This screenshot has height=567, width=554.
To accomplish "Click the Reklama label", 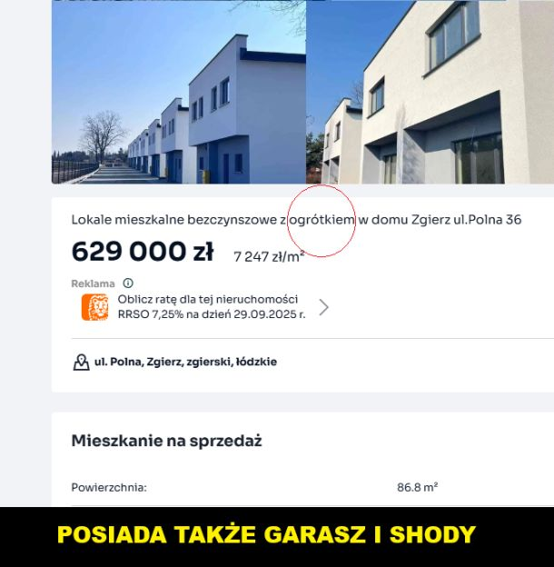I will [x=93, y=283].
